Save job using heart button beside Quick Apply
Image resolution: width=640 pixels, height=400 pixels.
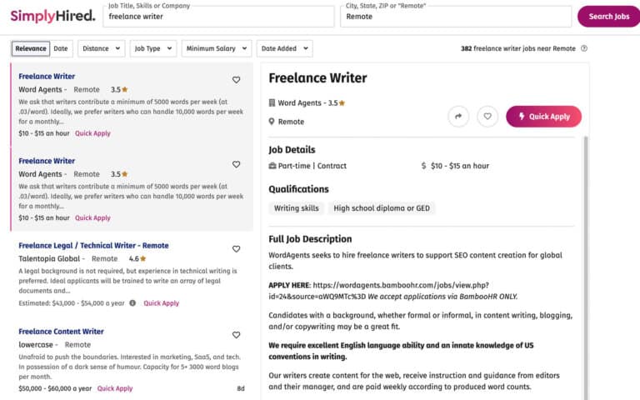click(487, 117)
